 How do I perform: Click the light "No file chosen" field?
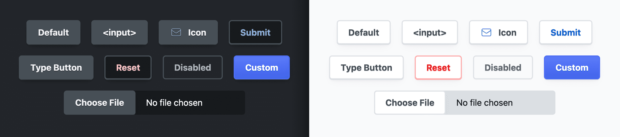500,103
